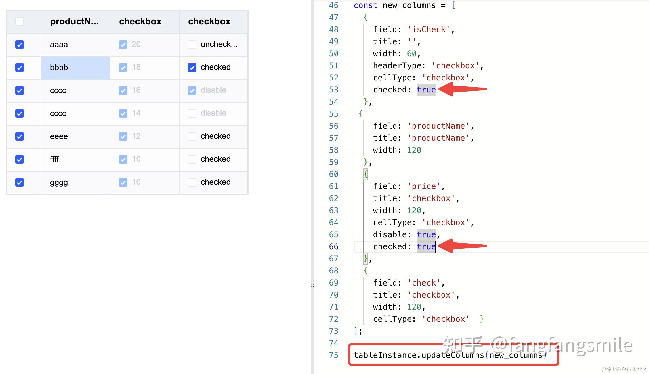Click the split pane drag handle
The height and width of the screenshot is (374, 649).
coord(313,284)
